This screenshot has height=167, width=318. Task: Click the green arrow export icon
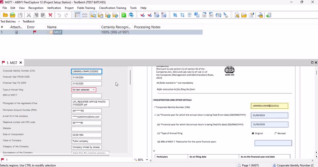click(268, 15)
